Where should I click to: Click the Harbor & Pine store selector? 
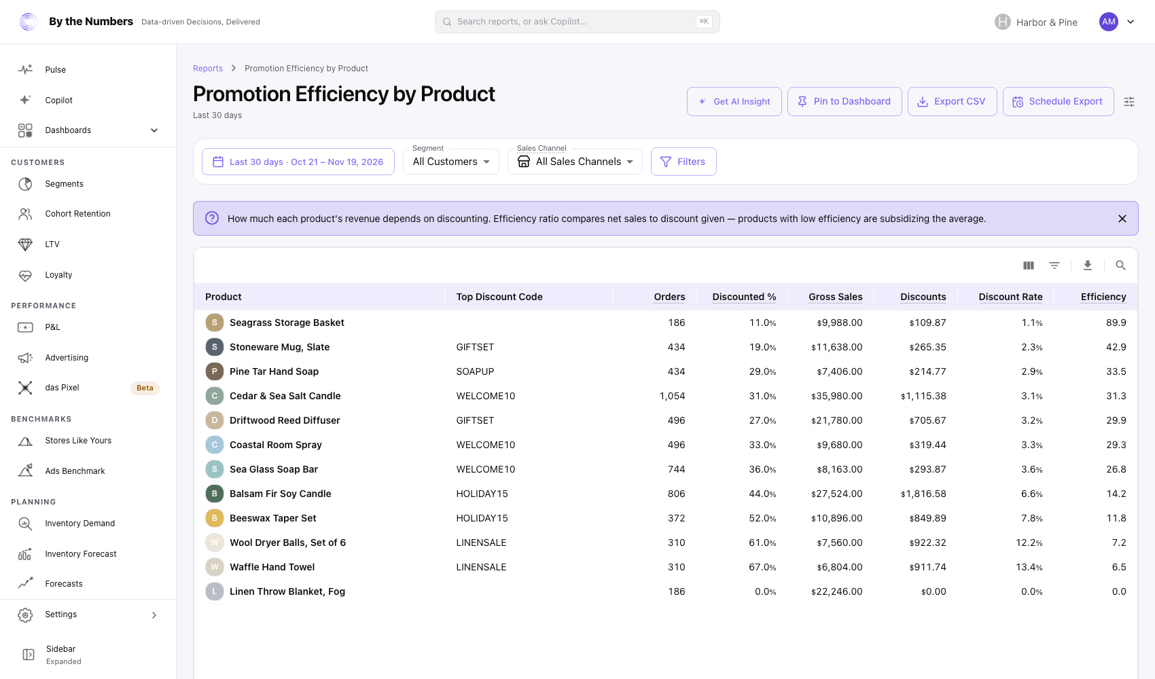pyautogui.click(x=1037, y=22)
